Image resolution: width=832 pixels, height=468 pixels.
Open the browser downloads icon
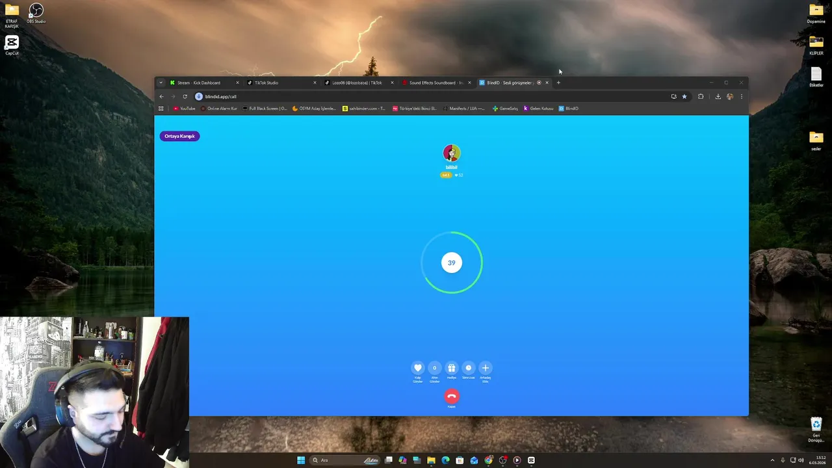tap(718, 96)
